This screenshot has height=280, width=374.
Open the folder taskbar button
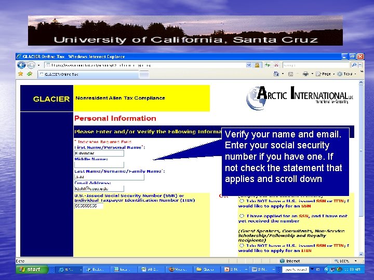pos(207,270)
